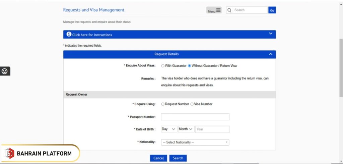The height and width of the screenshot is (164, 343).
Task: Focus the top Search text field
Action: tap(250, 10)
